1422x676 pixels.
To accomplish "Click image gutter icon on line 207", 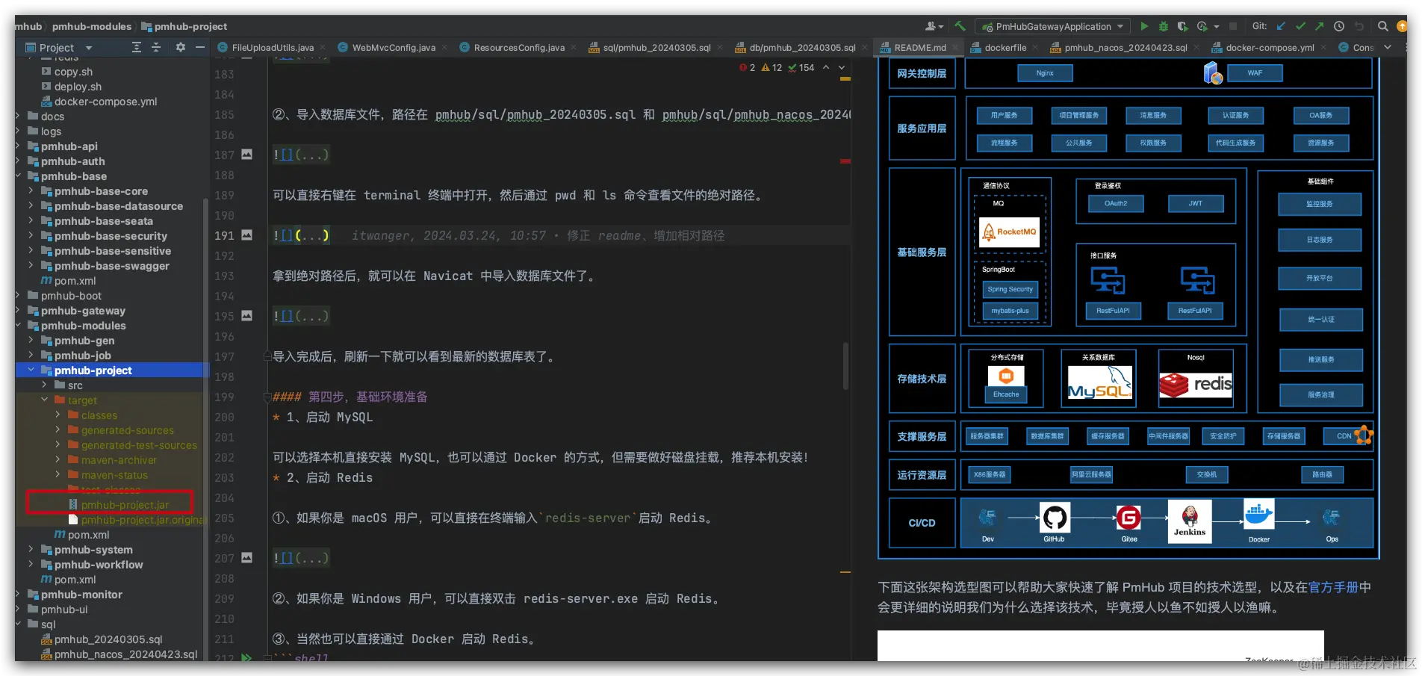I will pos(246,558).
